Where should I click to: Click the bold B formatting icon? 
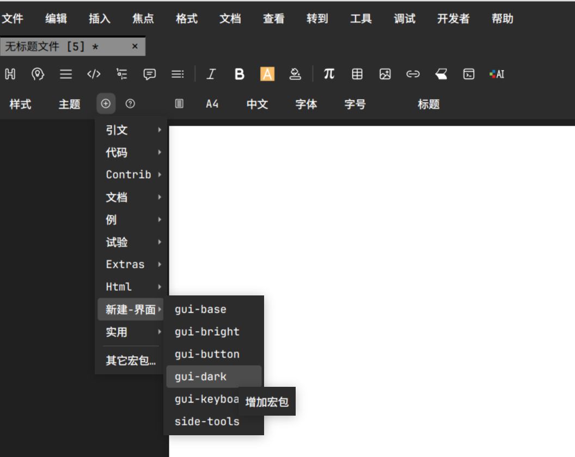[239, 75]
